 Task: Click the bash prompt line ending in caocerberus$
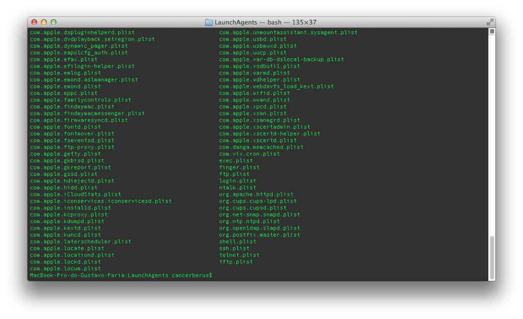(x=121, y=275)
